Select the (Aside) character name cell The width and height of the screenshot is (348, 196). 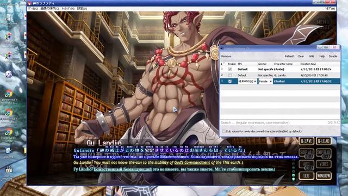tap(279, 69)
